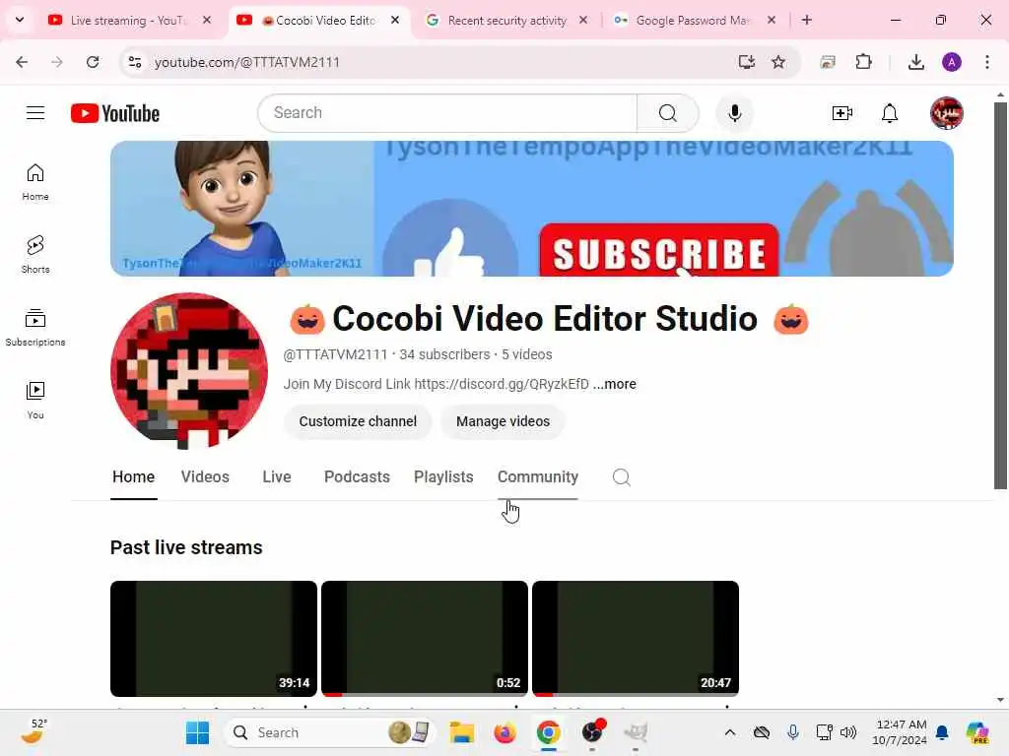View site information in address bar

click(134, 62)
